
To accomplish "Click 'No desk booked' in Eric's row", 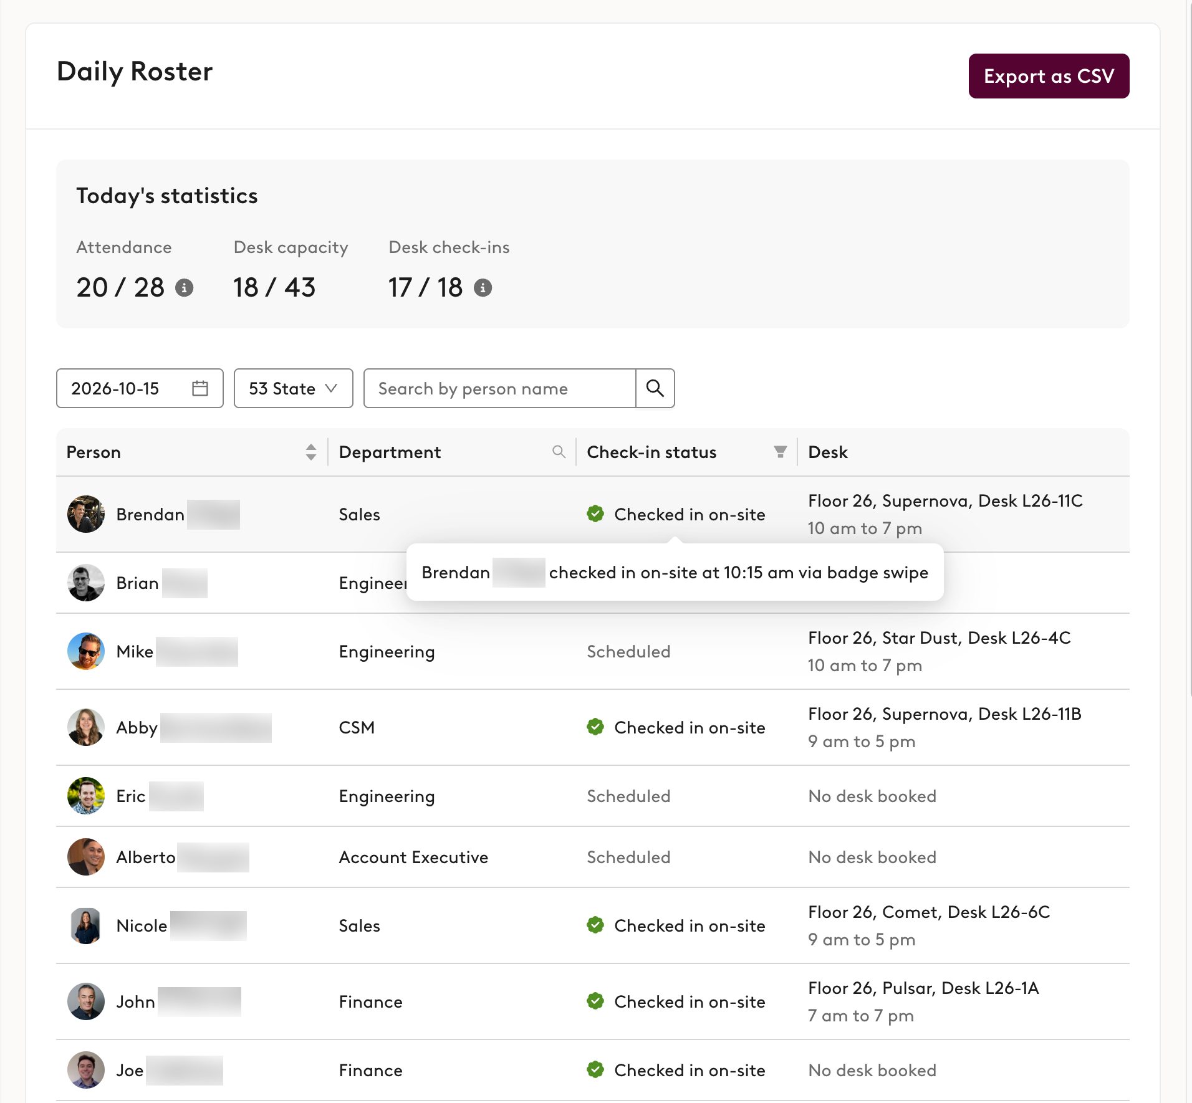I will click(x=872, y=796).
